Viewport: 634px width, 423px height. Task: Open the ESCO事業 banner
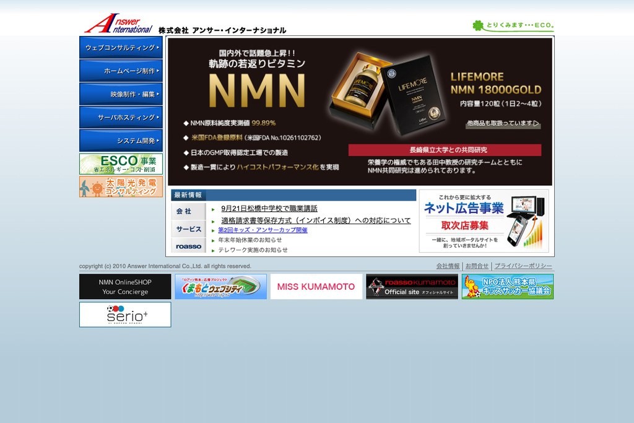click(x=121, y=164)
